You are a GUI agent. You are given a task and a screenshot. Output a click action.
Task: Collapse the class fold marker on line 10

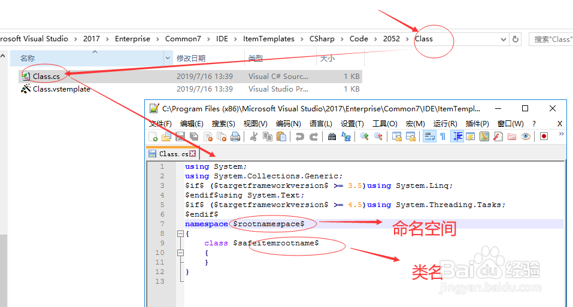(x=180, y=253)
